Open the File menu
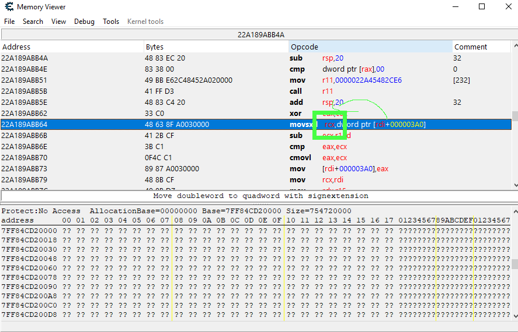 click(x=9, y=22)
